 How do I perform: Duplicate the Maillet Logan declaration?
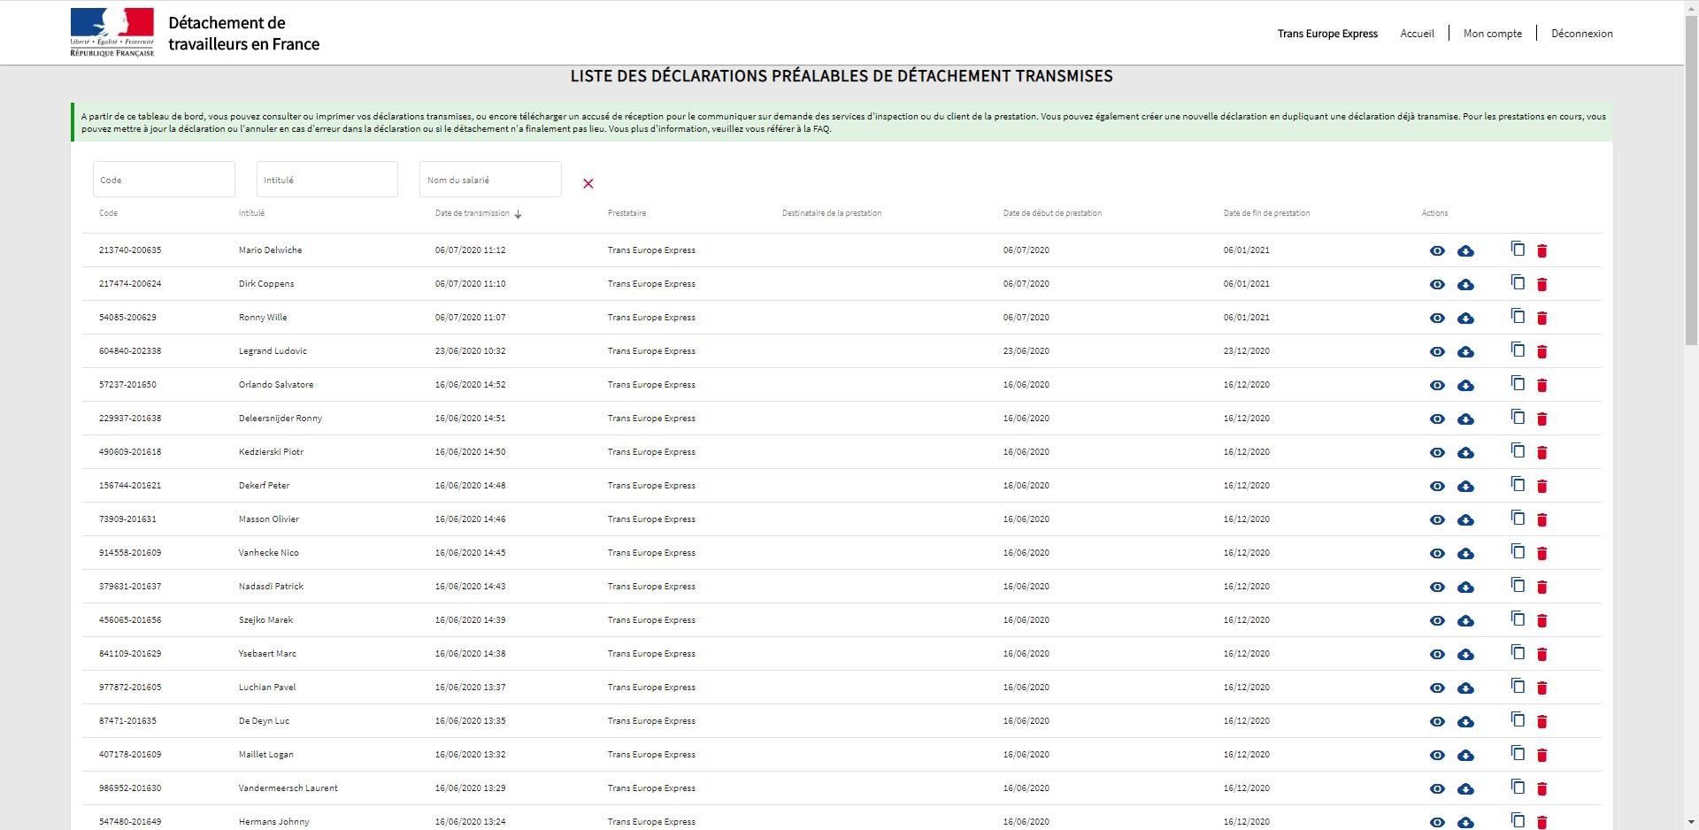(x=1518, y=753)
